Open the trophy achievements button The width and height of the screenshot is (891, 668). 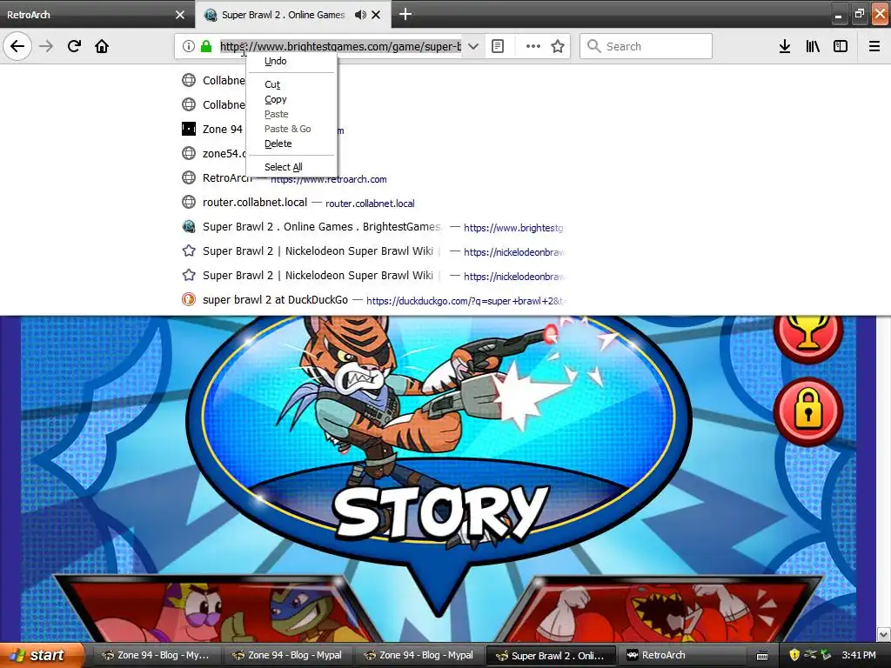coord(807,337)
